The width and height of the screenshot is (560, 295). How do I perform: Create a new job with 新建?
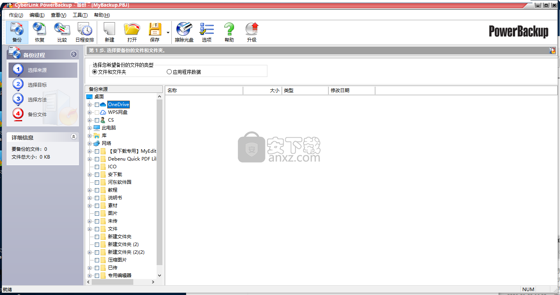pos(110,32)
